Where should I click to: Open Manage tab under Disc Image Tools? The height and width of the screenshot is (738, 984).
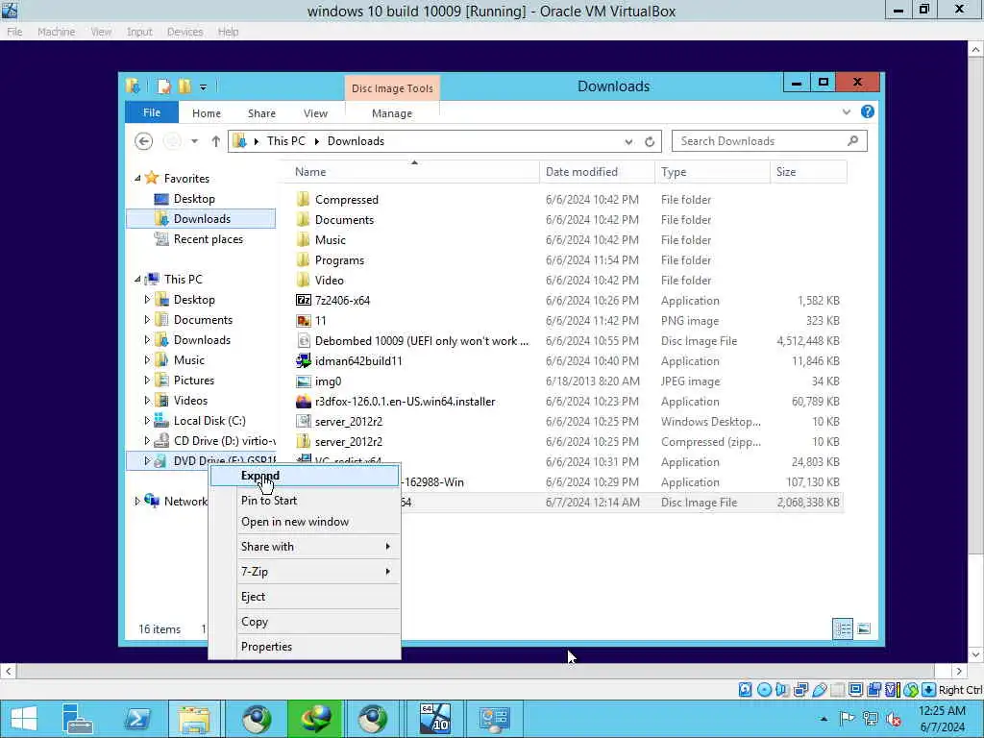[392, 113]
